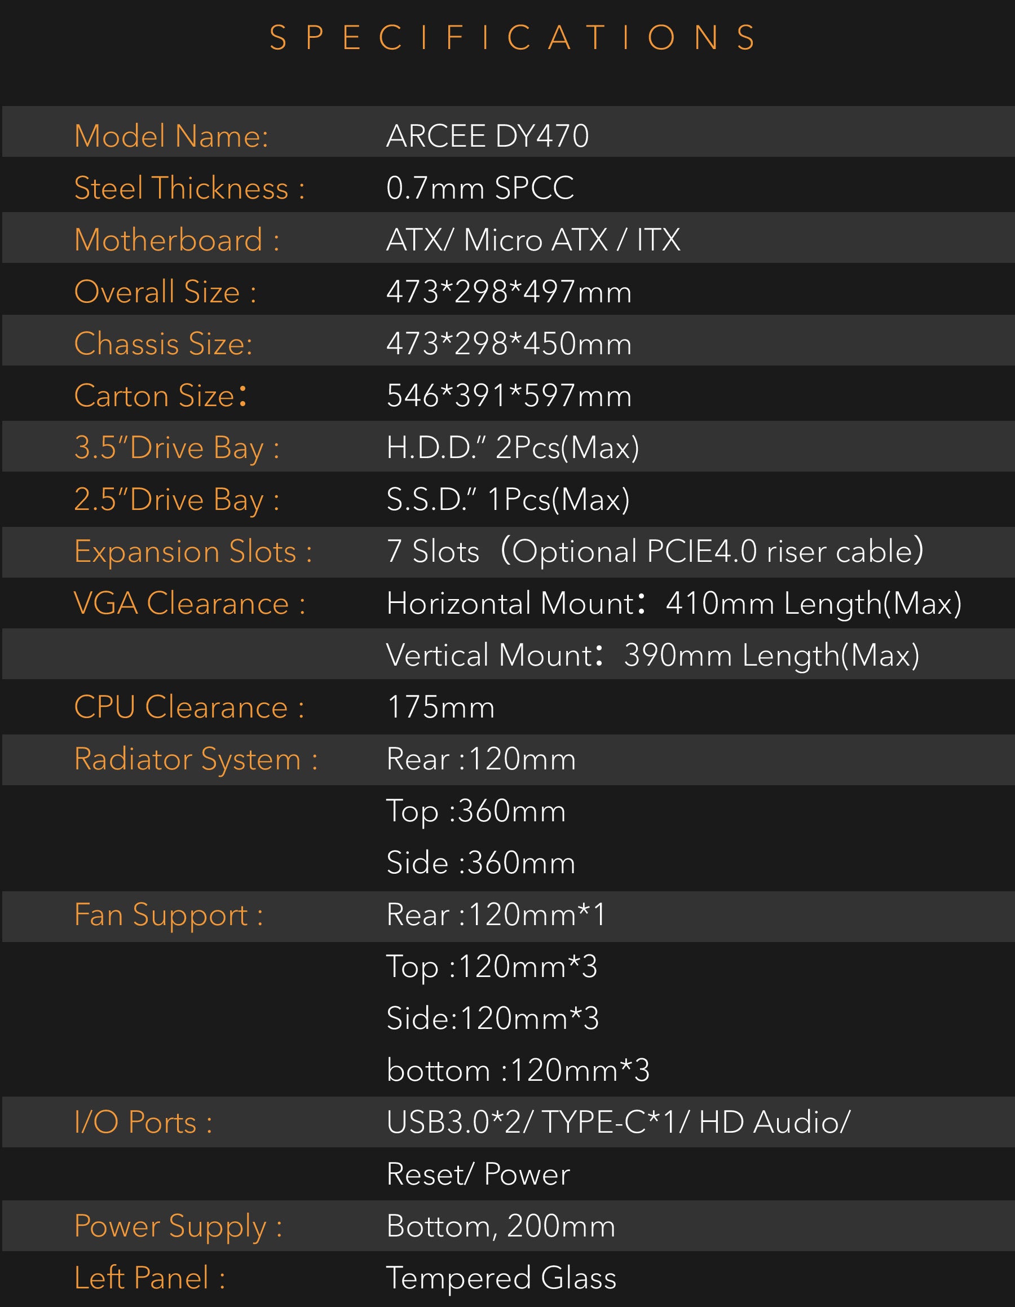
Task: Select the "Fan Support :" label
Action: (169, 916)
